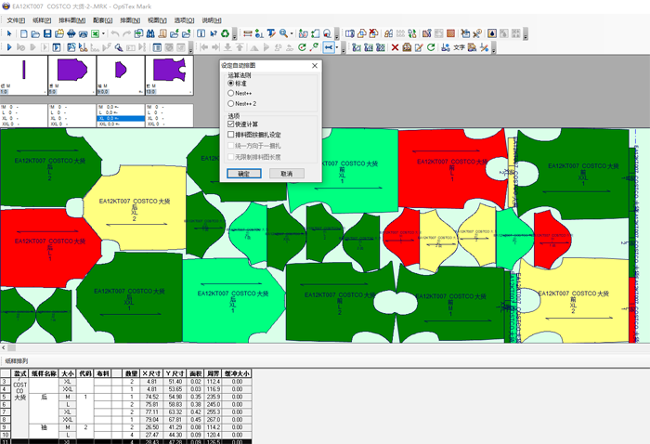Open dropdown arrow next to Excel icon
The image size is (650, 444).
(103, 34)
